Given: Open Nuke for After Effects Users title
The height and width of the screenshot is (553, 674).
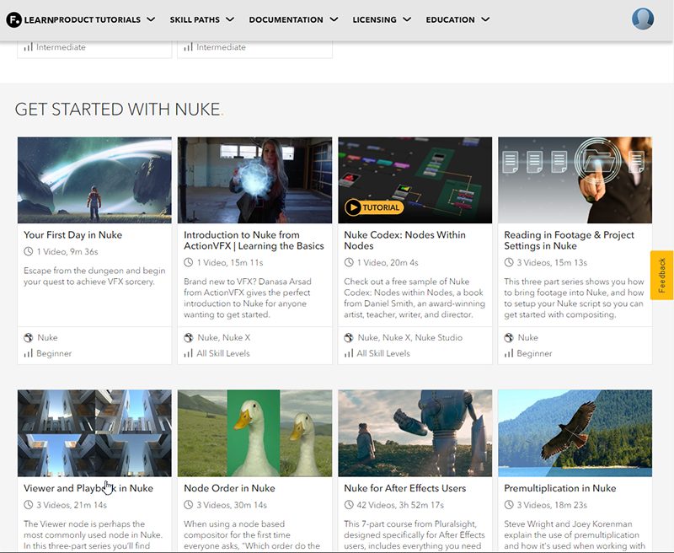Looking at the screenshot, I should coord(404,488).
